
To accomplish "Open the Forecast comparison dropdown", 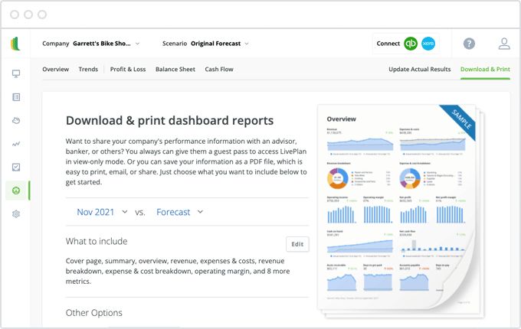I will coord(180,212).
